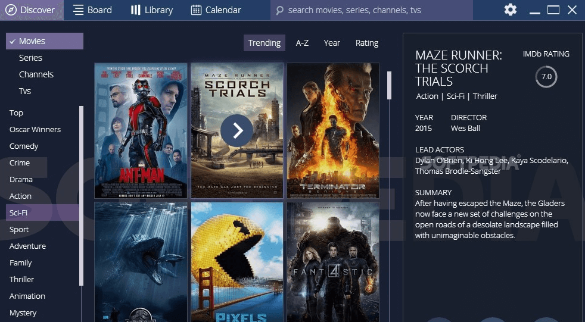
Task: Sort movies by Rating
Action: click(367, 43)
